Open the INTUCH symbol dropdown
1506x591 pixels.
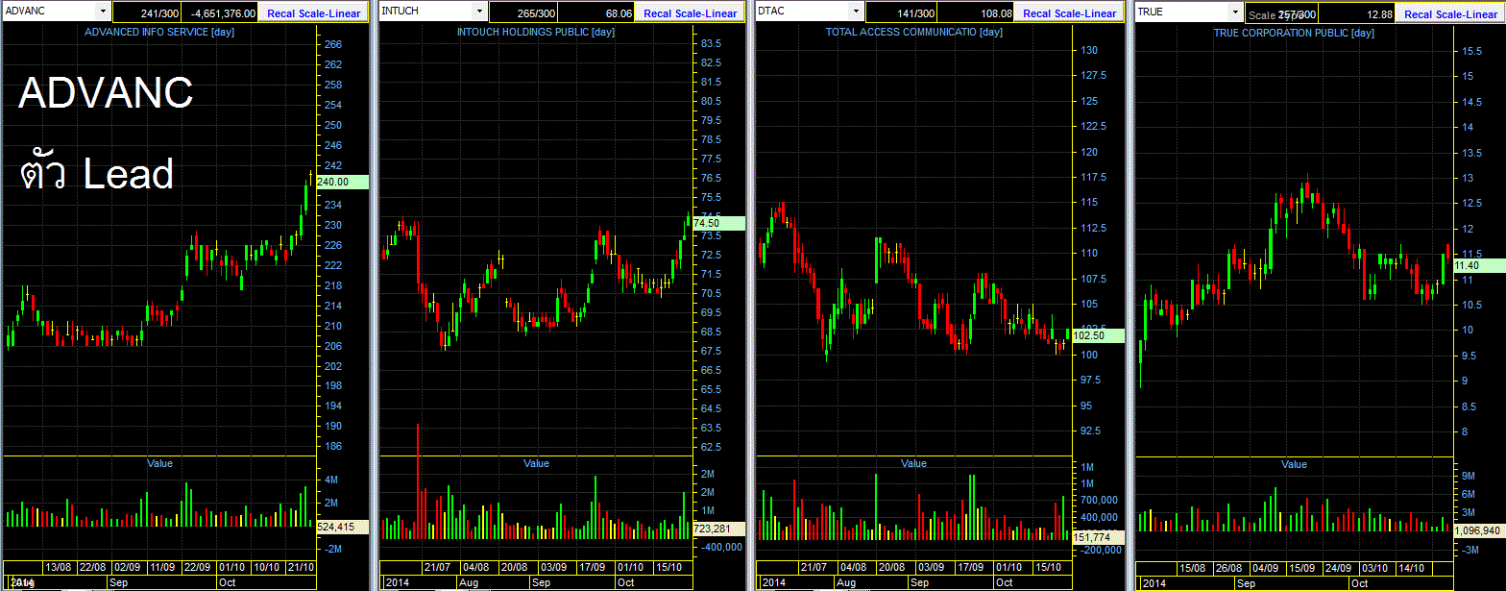tap(480, 11)
